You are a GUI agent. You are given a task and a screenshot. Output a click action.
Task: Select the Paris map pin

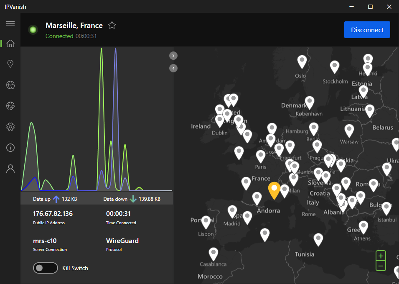pos(260,156)
